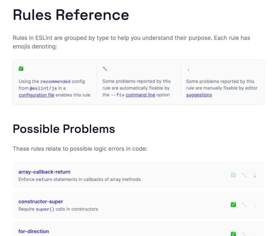Image resolution: width=277 pixels, height=236 pixels.
Task: Click the grayed checkmark beside array-callback-return
Action: click(233, 175)
